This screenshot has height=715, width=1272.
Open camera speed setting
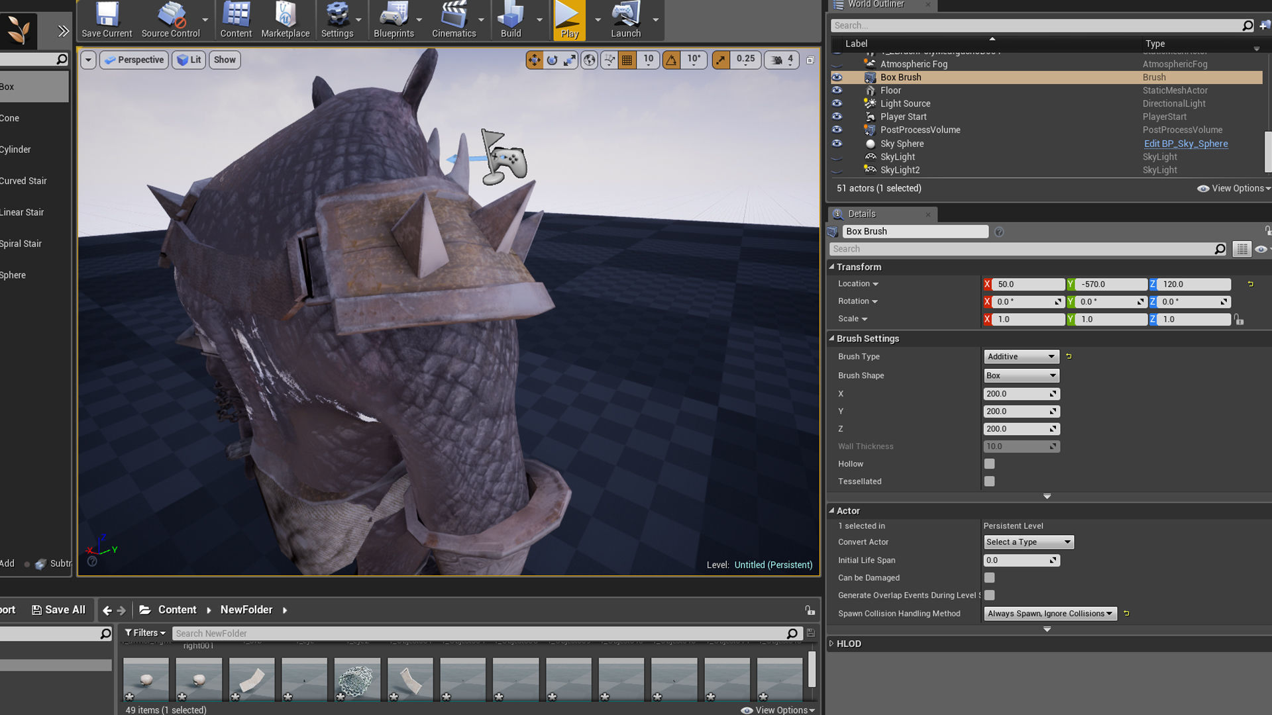click(x=781, y=60)
